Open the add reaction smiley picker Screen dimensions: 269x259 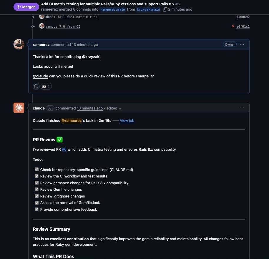click(x=36, y=86)
